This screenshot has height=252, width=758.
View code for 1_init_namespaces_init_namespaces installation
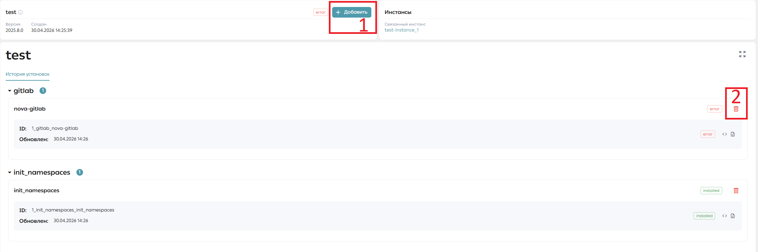pos(724,216)
